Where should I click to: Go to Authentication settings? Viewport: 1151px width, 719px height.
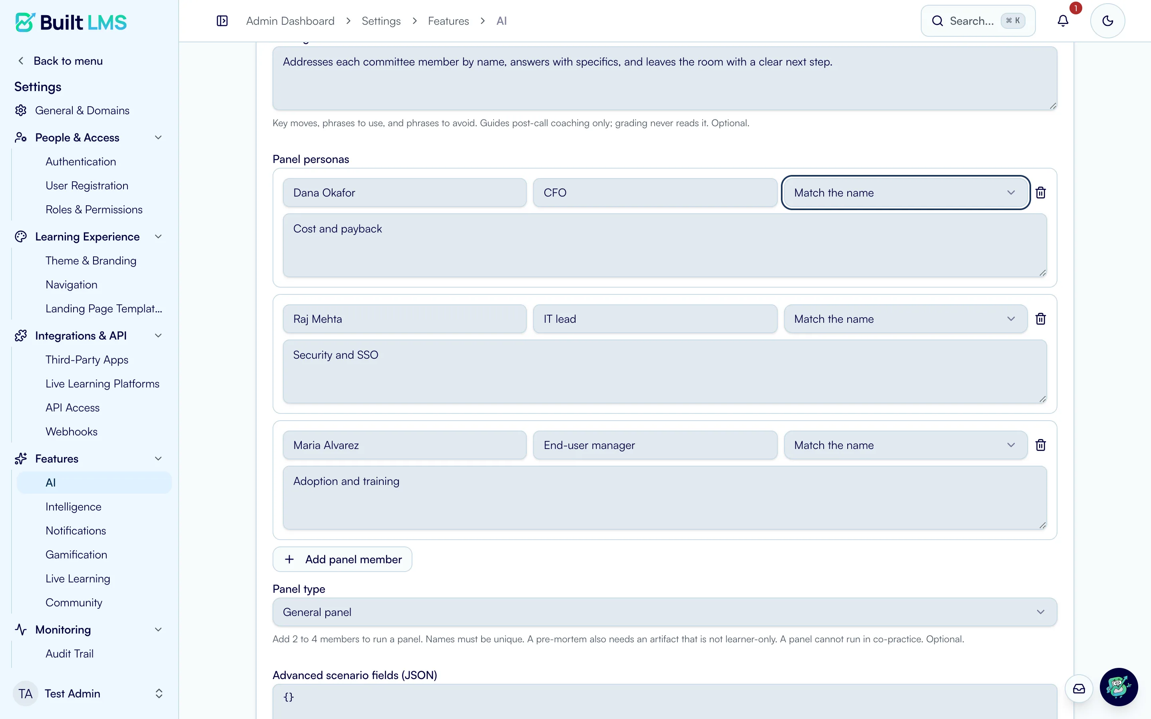[x=81, y=162]
